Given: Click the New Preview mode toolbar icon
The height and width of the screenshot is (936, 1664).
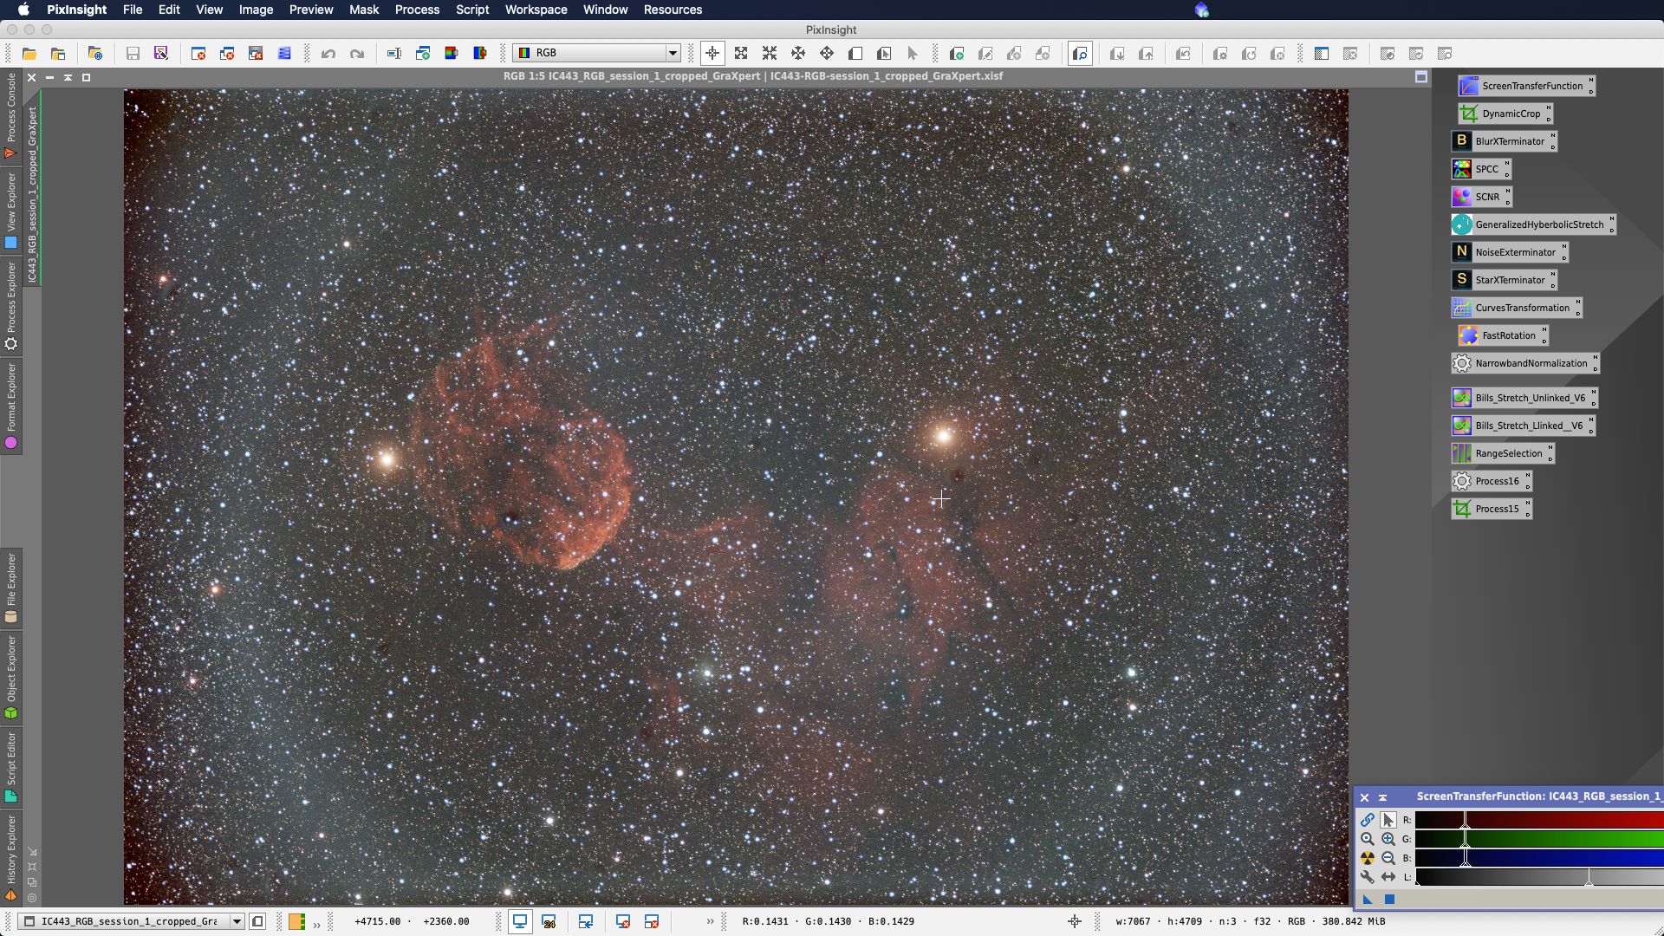Looking at the screenshot, I should (x=855, y=54).
